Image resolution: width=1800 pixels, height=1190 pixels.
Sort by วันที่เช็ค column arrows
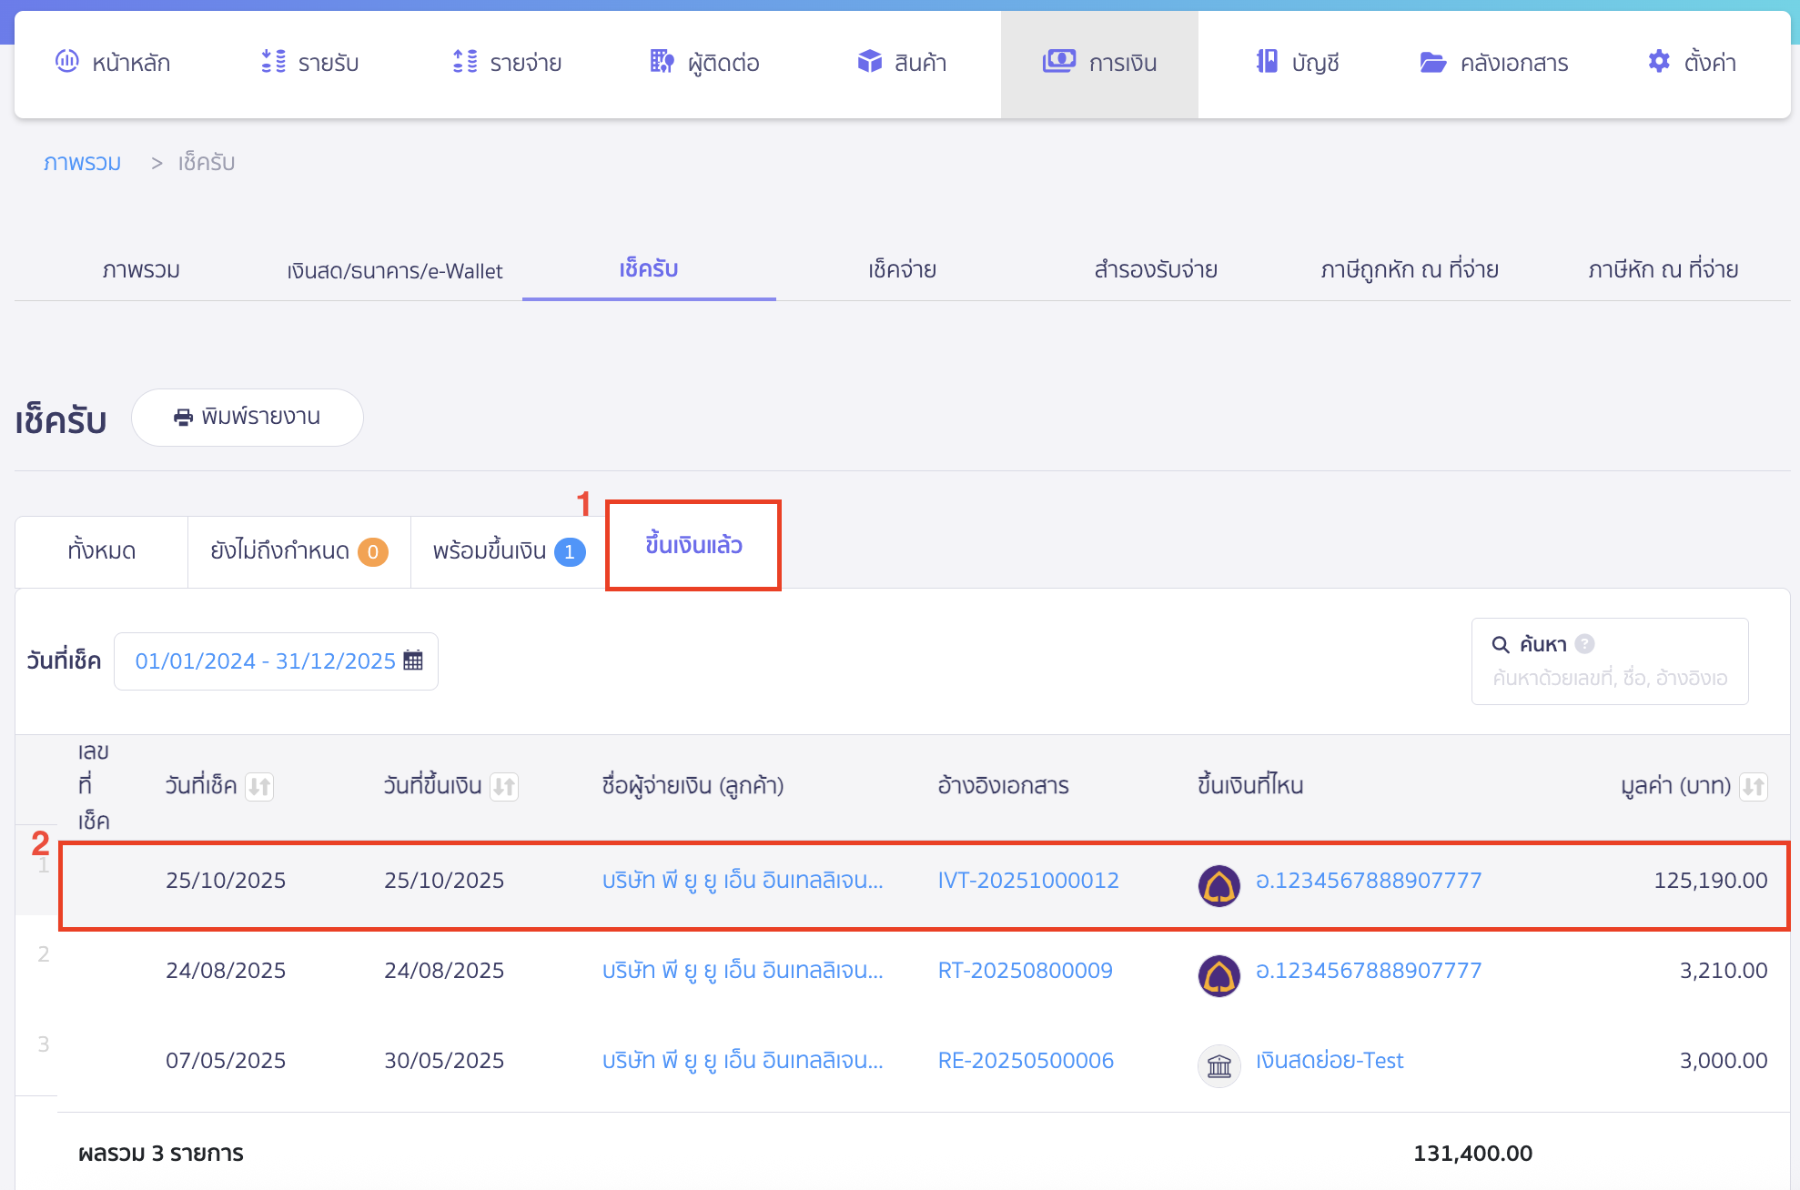pos(259,786)
